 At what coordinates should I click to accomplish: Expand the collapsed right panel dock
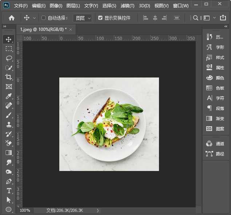click(x=226, y=27)
